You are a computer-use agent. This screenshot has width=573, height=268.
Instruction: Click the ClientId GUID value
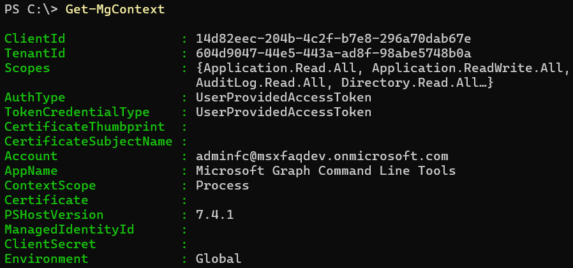click(x=333, y=38)
